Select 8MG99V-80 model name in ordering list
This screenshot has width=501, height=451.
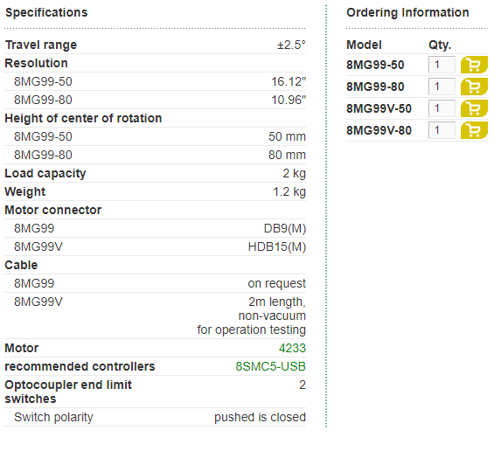tap(379, 130)
